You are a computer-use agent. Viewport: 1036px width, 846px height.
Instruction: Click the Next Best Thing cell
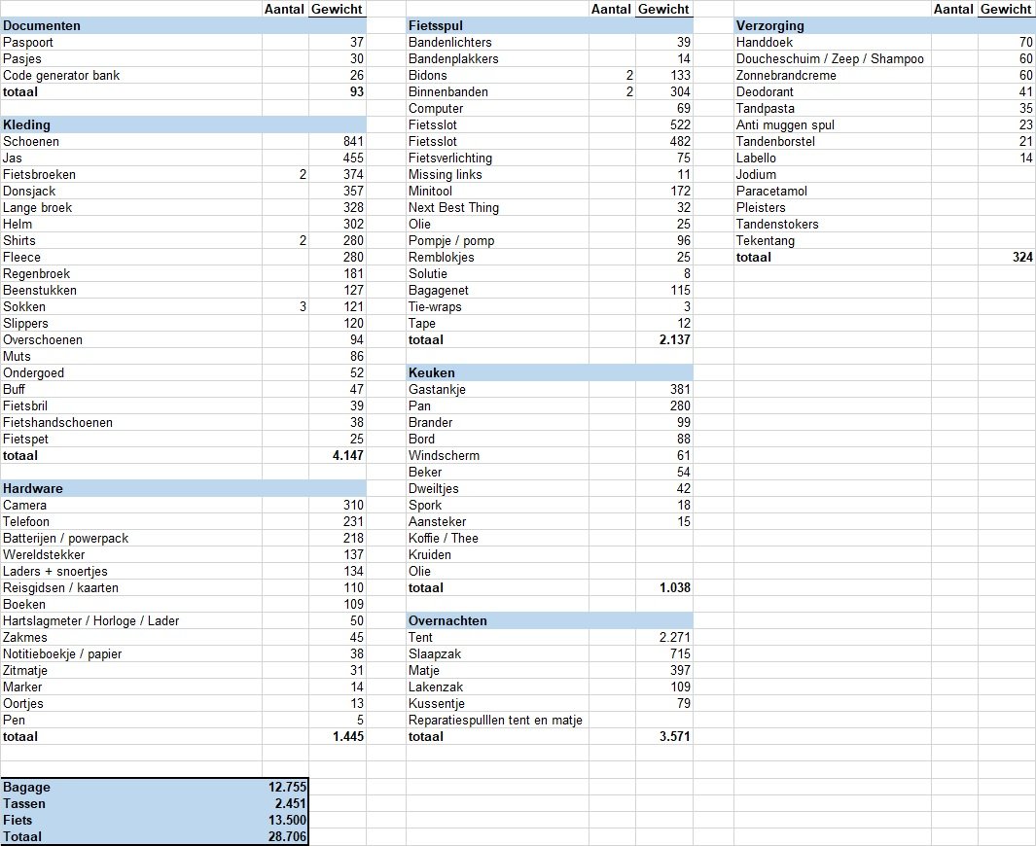(x=453, y=208)
